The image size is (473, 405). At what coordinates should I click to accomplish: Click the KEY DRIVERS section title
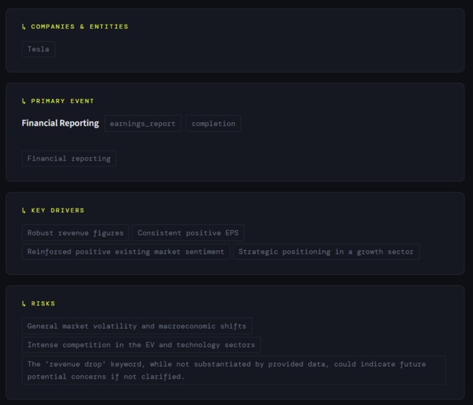click(57, 211)
